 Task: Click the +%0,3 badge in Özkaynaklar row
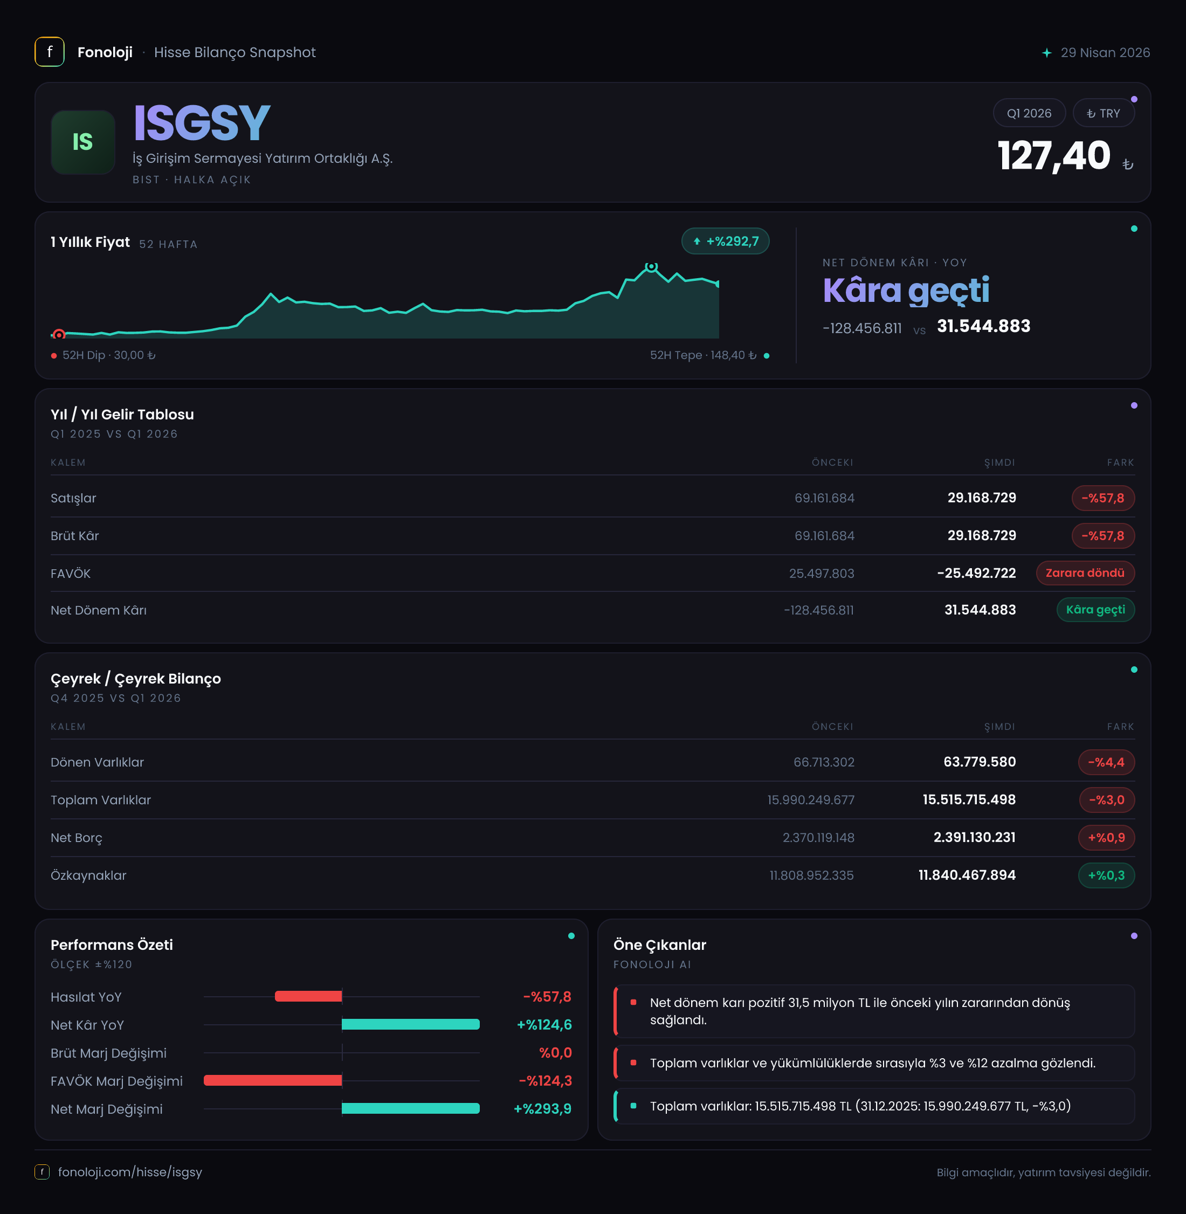coord(1106,875)
